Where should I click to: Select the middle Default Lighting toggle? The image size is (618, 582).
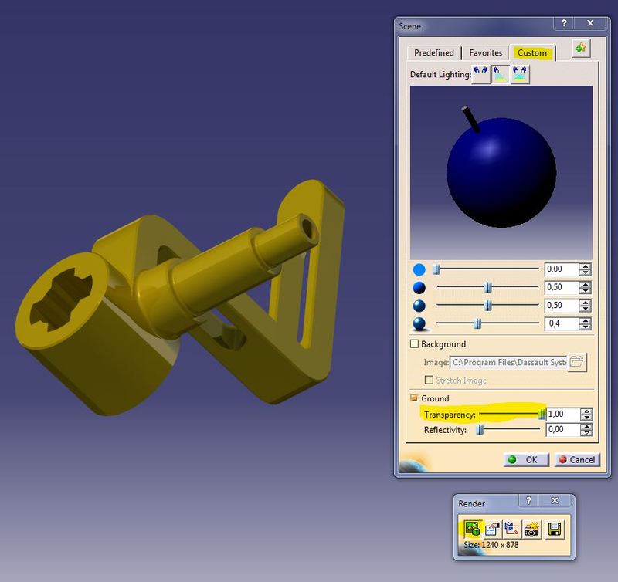point(501,74)
